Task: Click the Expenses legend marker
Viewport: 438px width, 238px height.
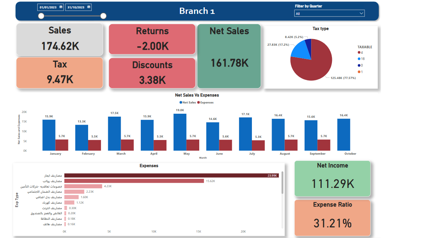Action: pyautogui.click(x=199, y=103)
